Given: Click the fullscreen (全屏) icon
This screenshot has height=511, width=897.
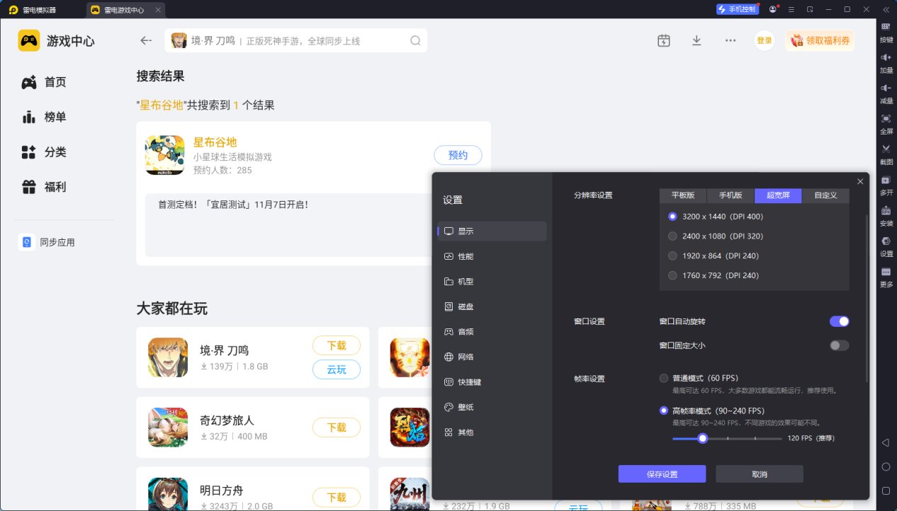Looking at the screenshot, I should 886,119.
